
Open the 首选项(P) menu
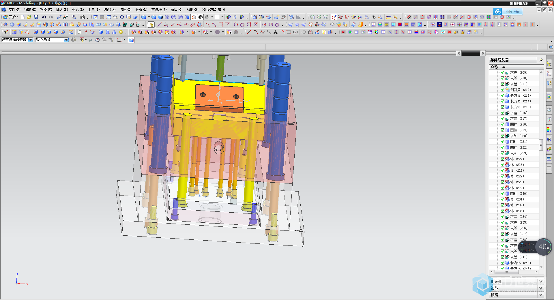(159, 10)
